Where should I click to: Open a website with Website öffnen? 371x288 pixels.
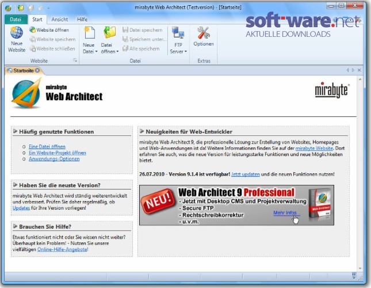coord(49,30)
